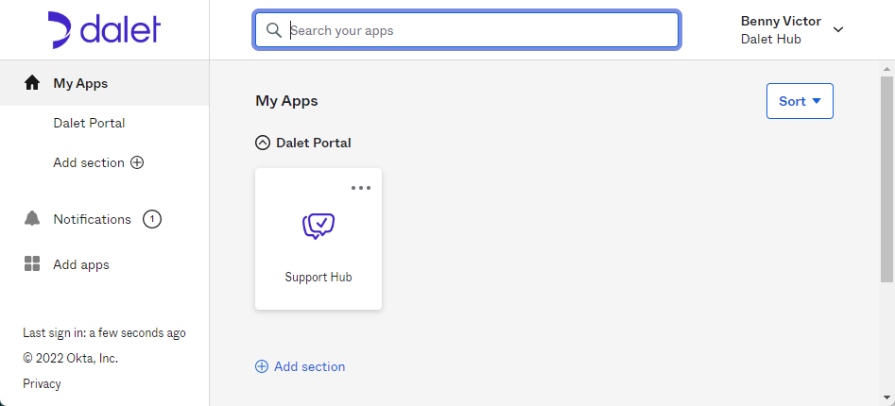Open Support Hub three-dot menu
This screenshot has width=895, height=406.
361,188
